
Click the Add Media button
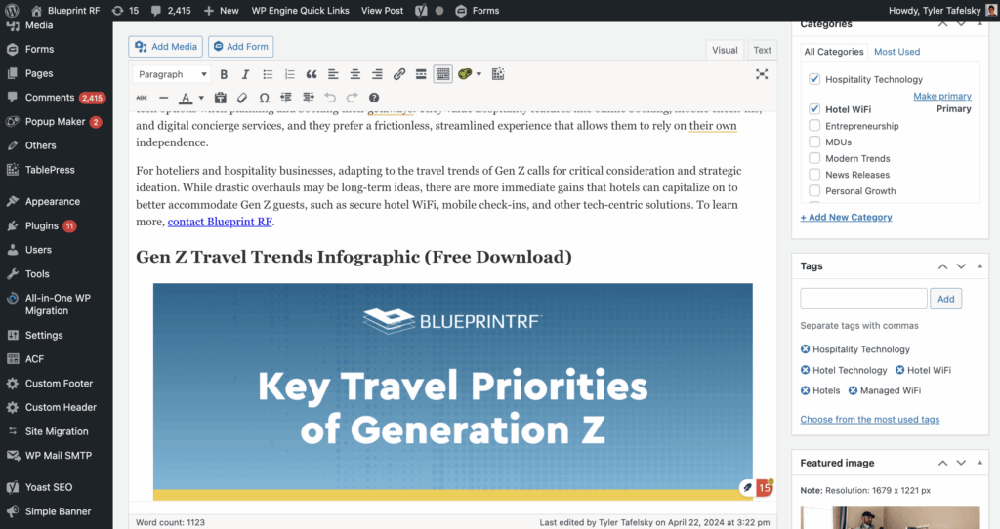coord(166,47)
